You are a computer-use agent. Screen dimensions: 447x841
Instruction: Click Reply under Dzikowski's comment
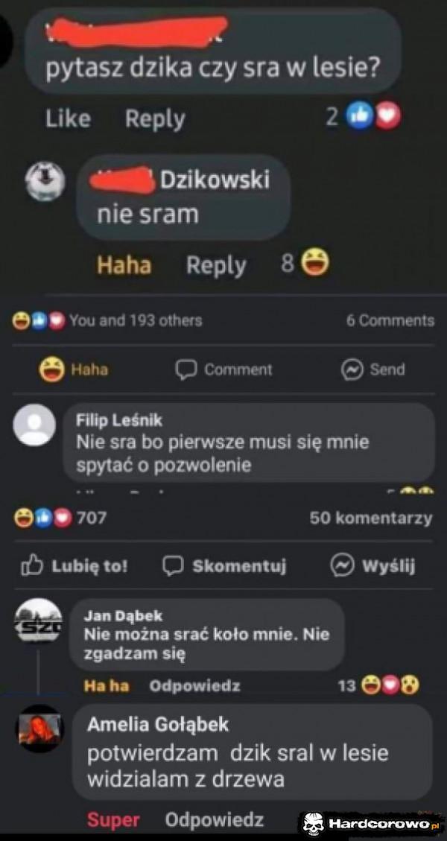(216, 265)
